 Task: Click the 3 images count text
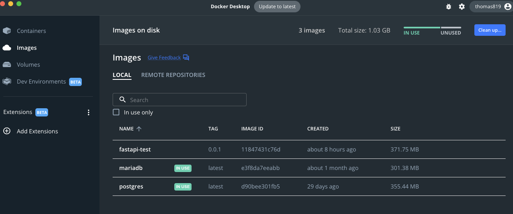pos(312,30)
